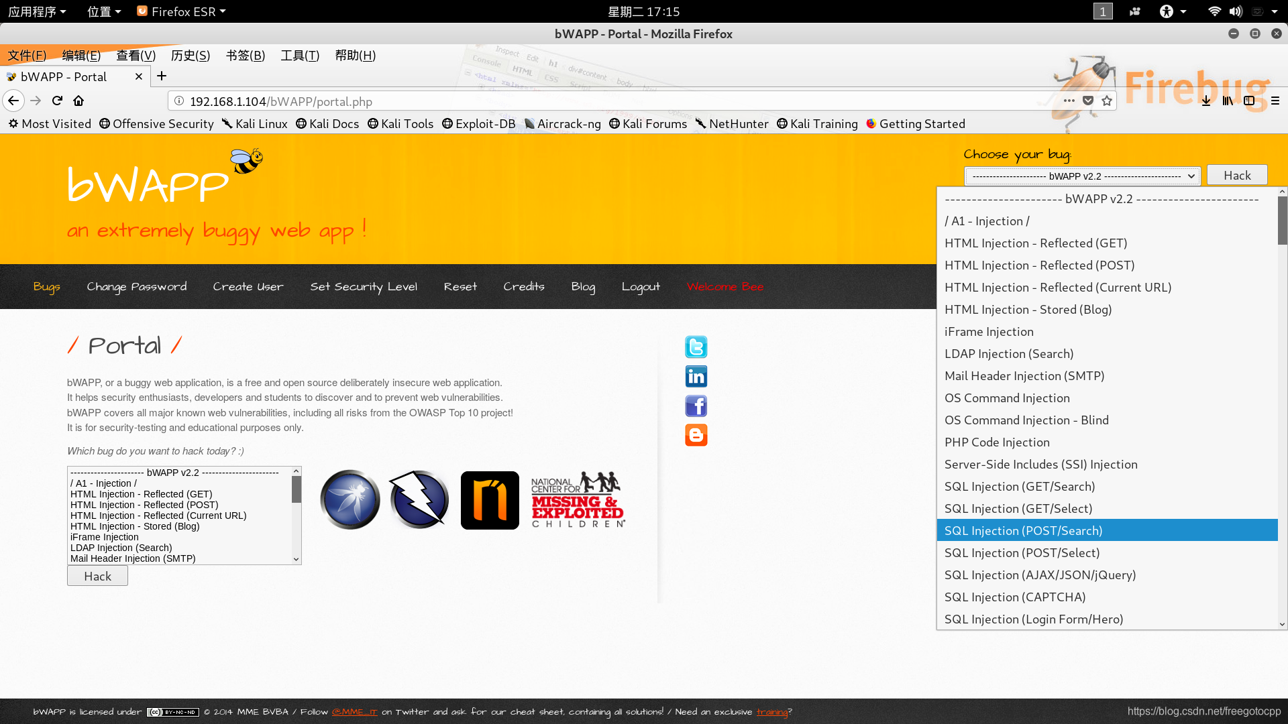Pick SQL Injection (Login Form/Hero) option
This screenshot has height=724, width=1288.
click(1107, 619)
